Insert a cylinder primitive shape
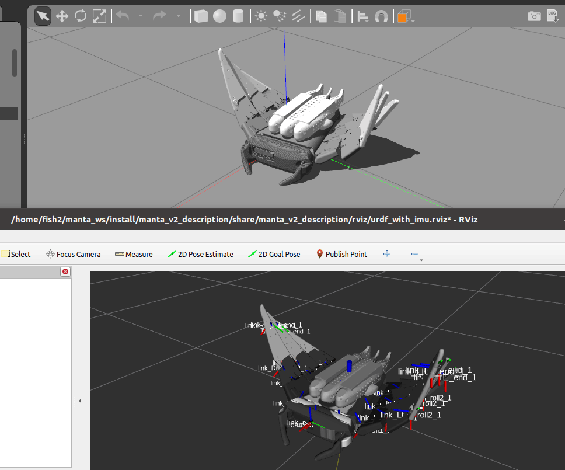This screenshot has height=470, width=565. click(238, 16)
